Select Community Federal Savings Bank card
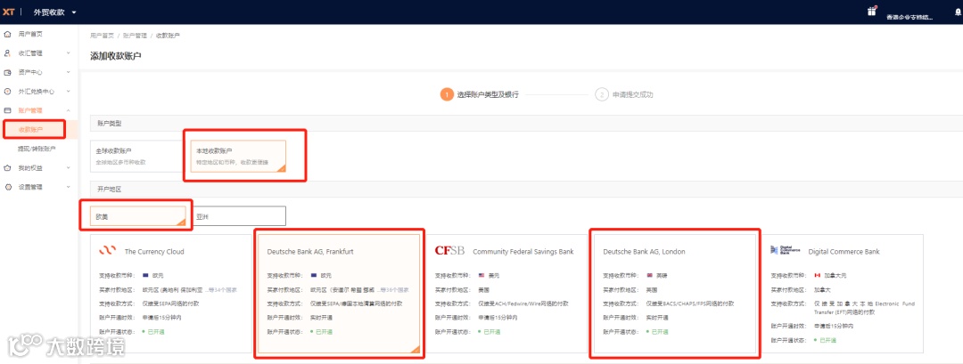Screen dimensions: 963x364 [x=507, y=294]
